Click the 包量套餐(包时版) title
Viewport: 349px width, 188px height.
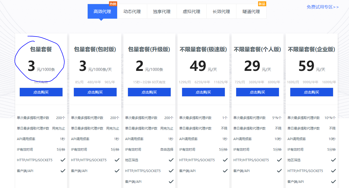point(95,50)
